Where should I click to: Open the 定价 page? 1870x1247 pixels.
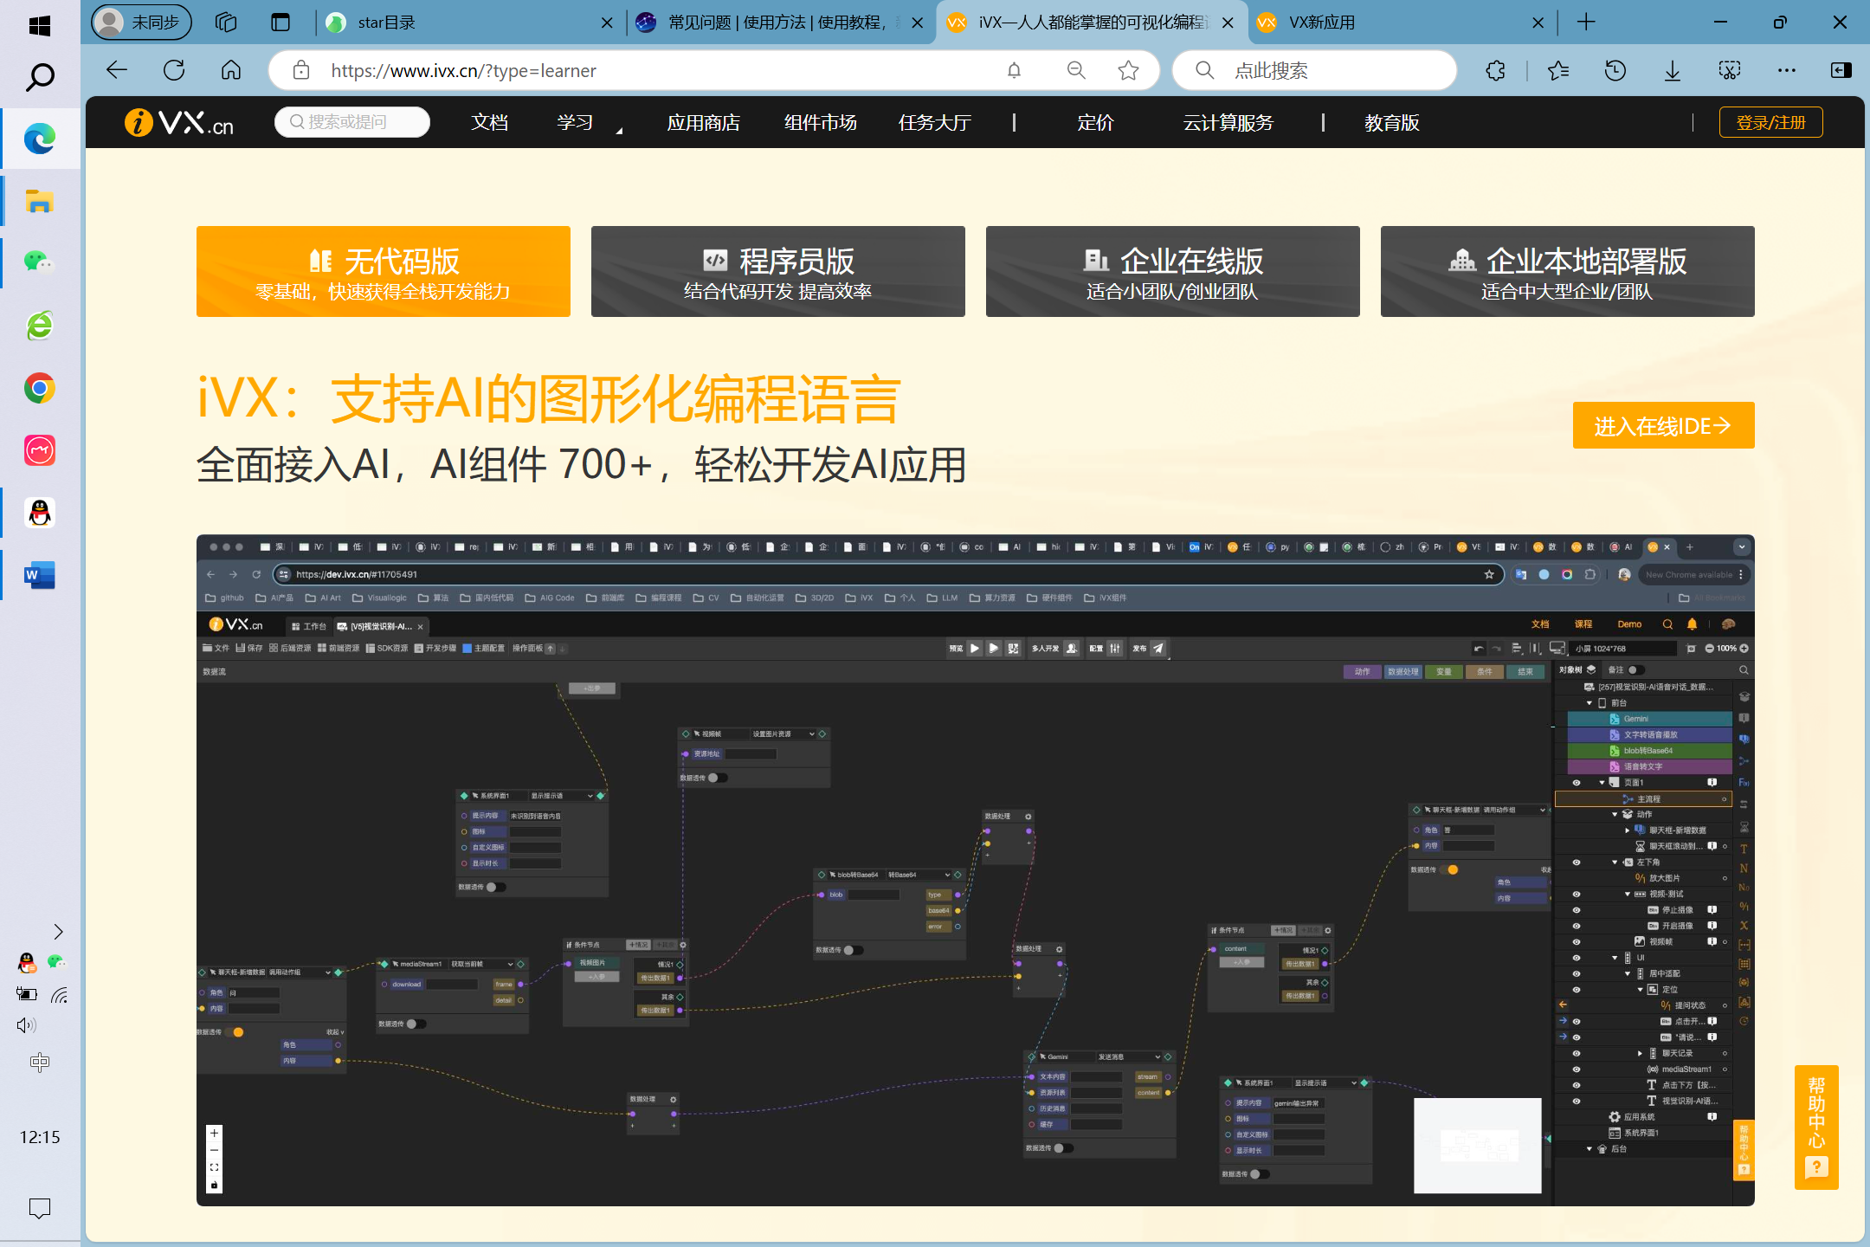1094,123
